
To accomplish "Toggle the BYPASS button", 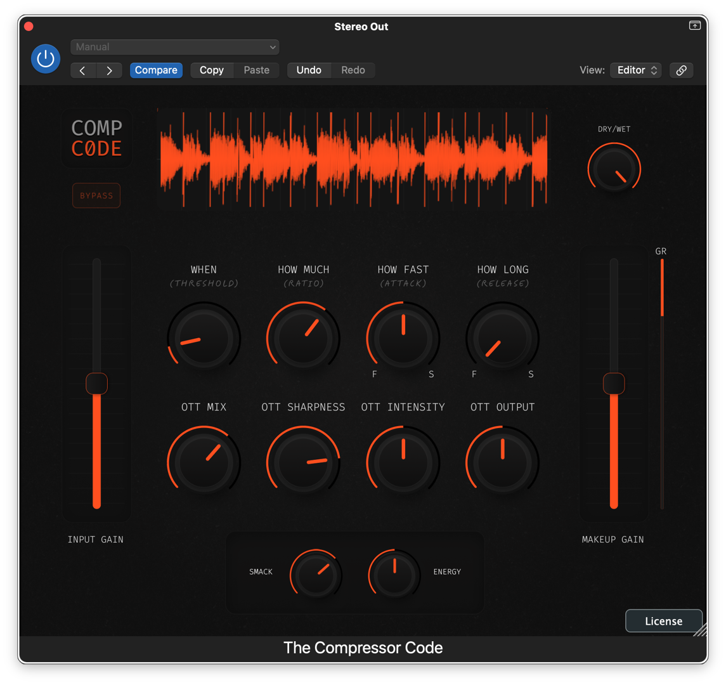I will click(96, 195).
